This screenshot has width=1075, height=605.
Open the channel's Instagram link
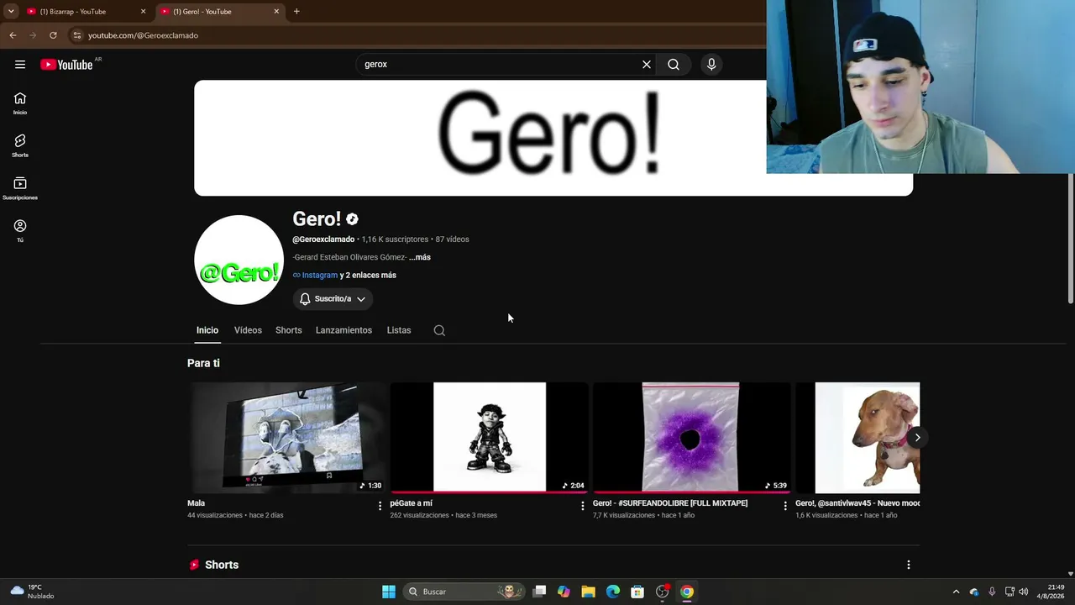point(319,275)
